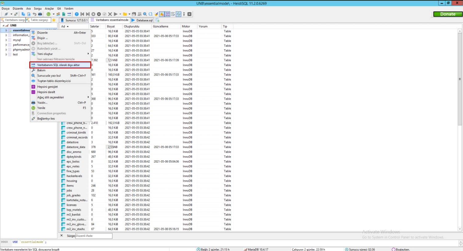Toggle the word wrap toolbar button
463x251 pixels.
(x=173, y=14)
